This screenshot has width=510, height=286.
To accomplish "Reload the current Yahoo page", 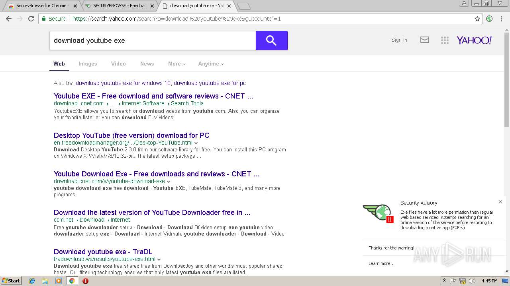I will pyautogui.click(x=31, y=19).
